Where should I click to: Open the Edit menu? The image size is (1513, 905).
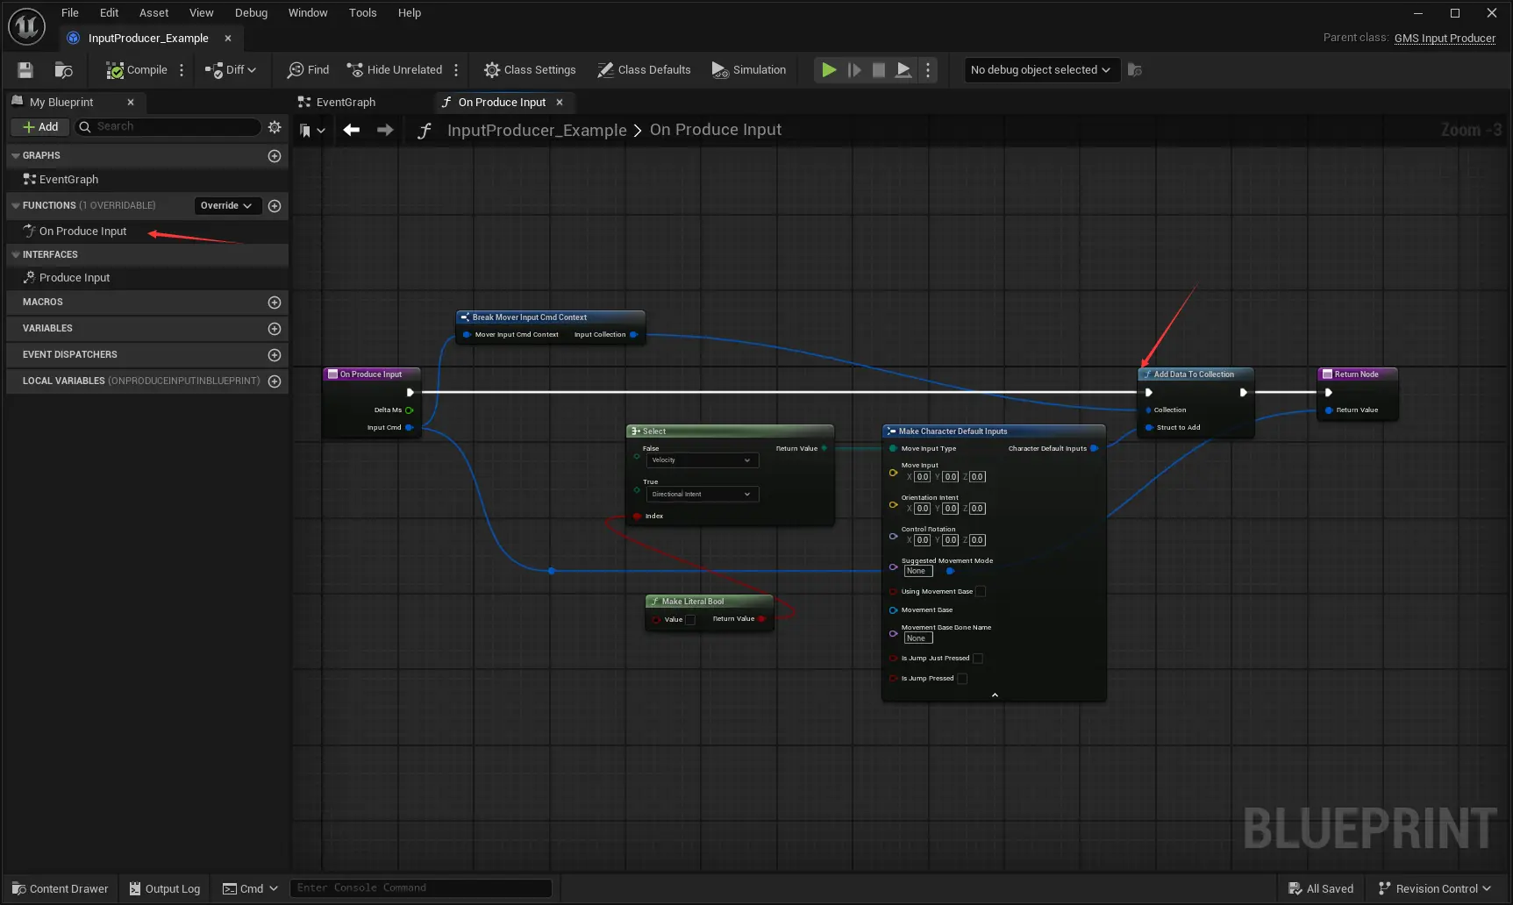pos(109,12)
